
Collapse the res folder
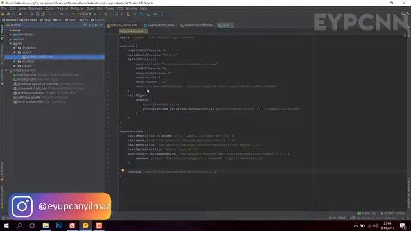coord(10,44)
